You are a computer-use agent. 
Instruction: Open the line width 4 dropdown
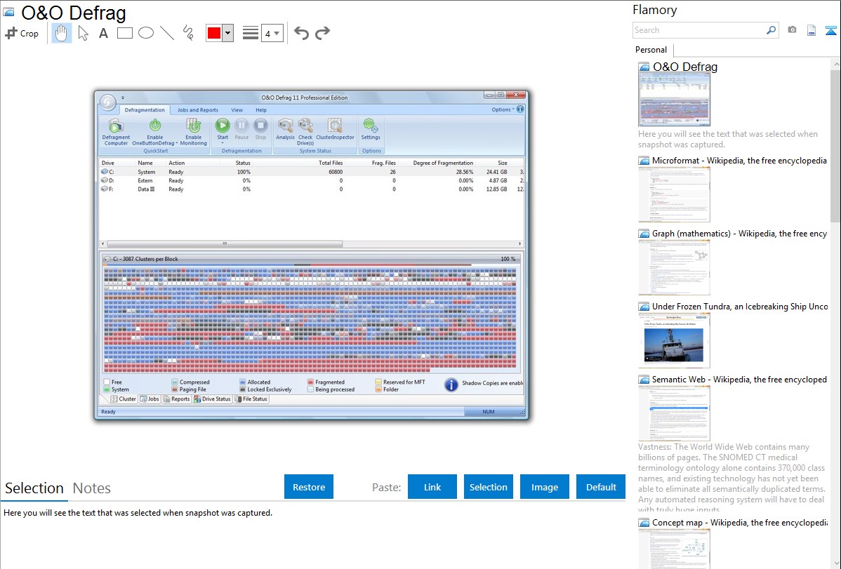(272, 33)
